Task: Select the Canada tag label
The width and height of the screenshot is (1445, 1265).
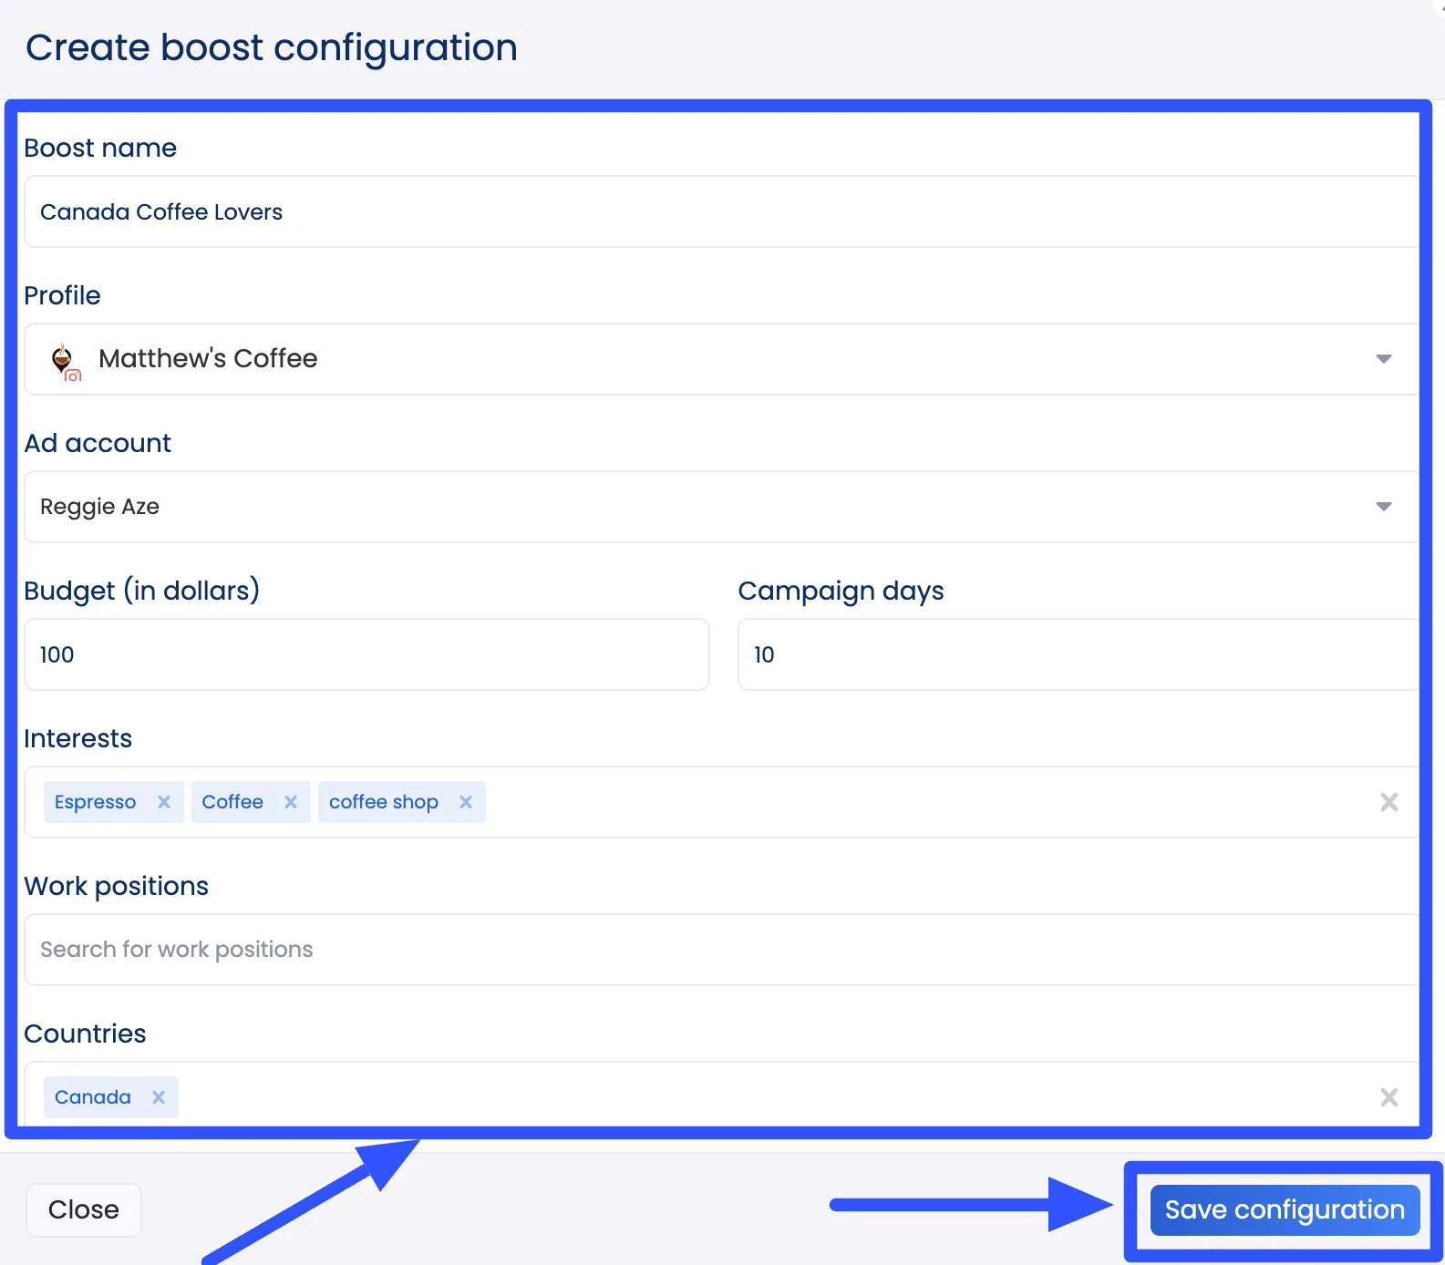Action: coord(91,1096)
